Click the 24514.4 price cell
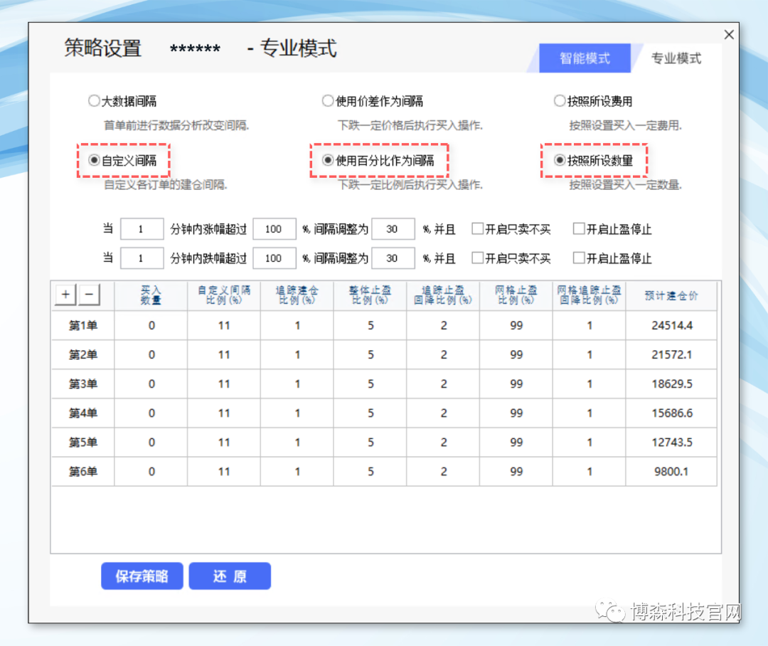 671,325
